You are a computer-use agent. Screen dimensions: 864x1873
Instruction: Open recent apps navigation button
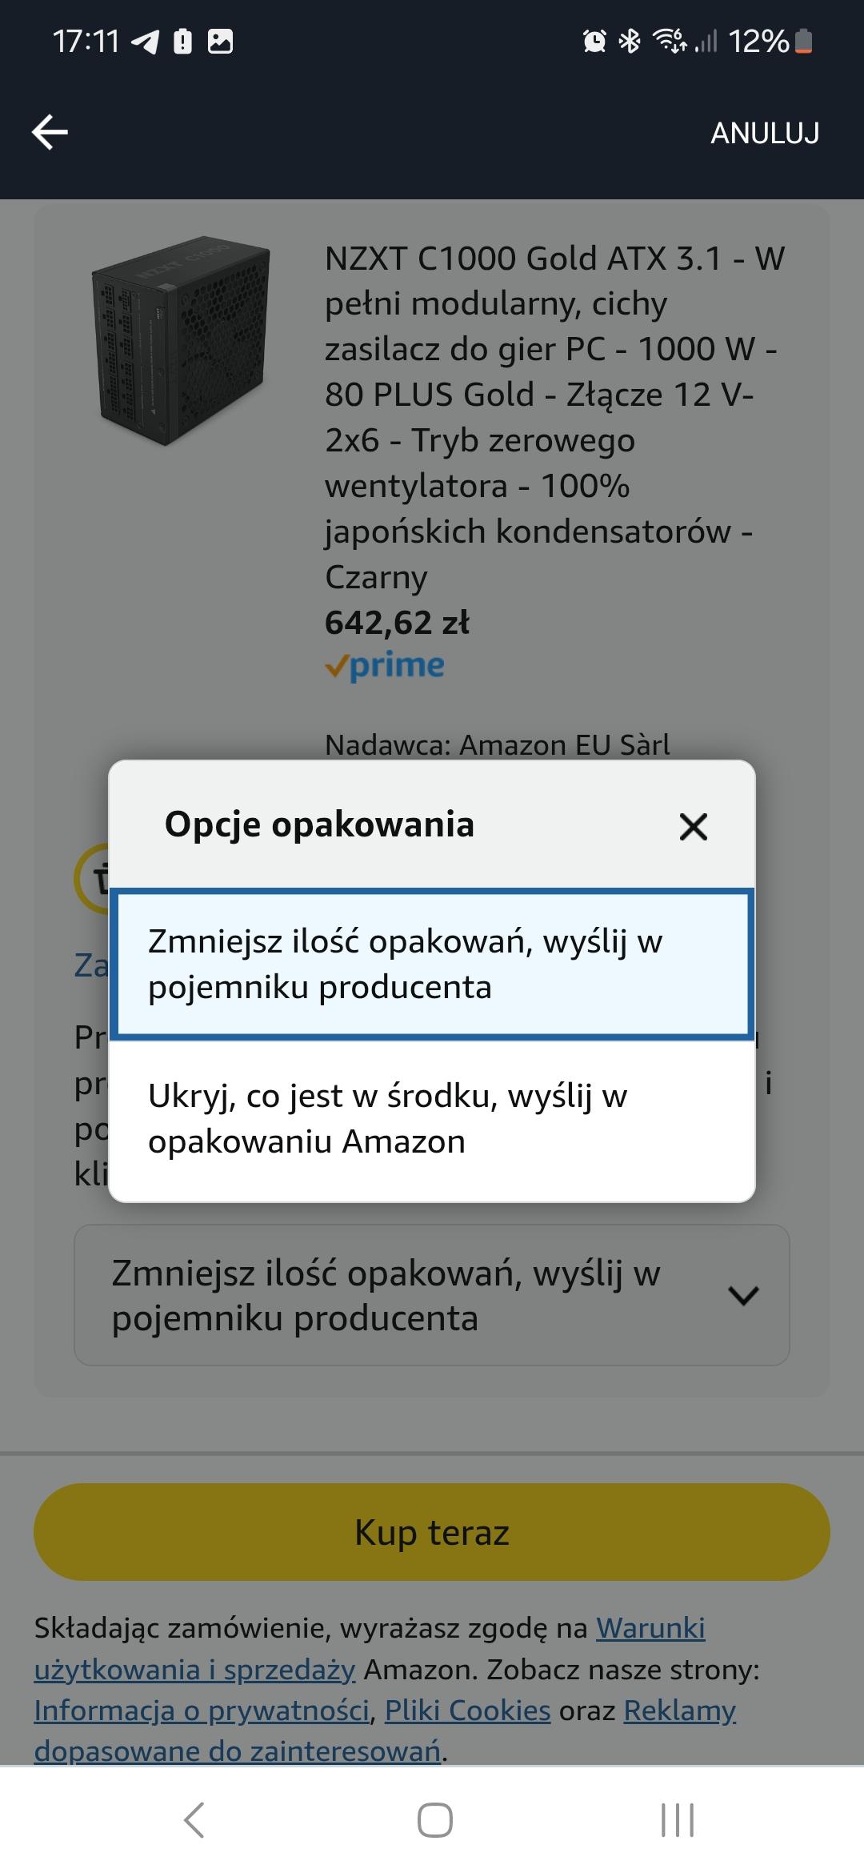pos(677,1820)
